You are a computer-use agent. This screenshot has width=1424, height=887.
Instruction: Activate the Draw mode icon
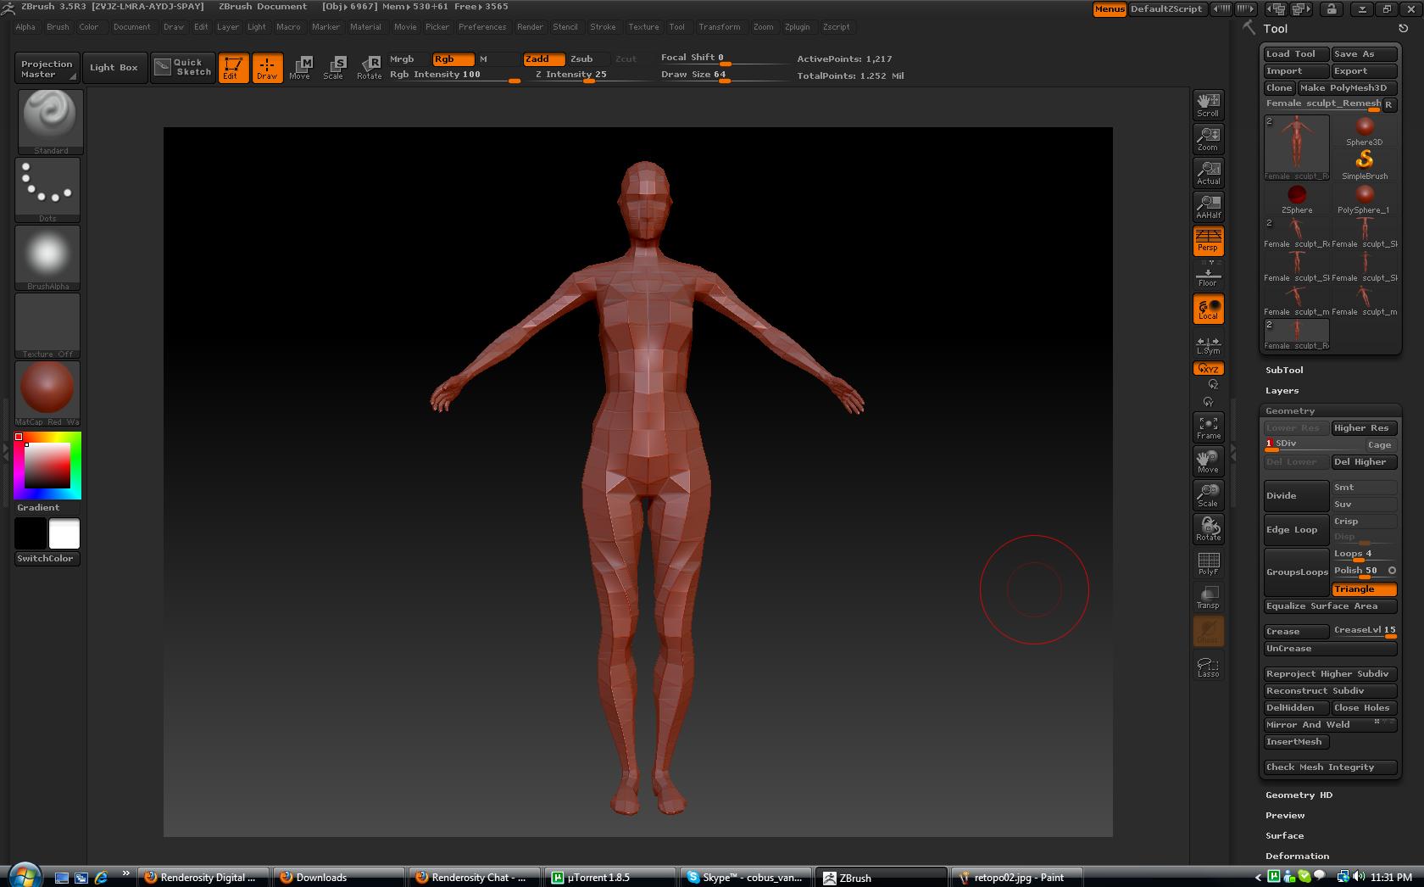tap(267, 68)
